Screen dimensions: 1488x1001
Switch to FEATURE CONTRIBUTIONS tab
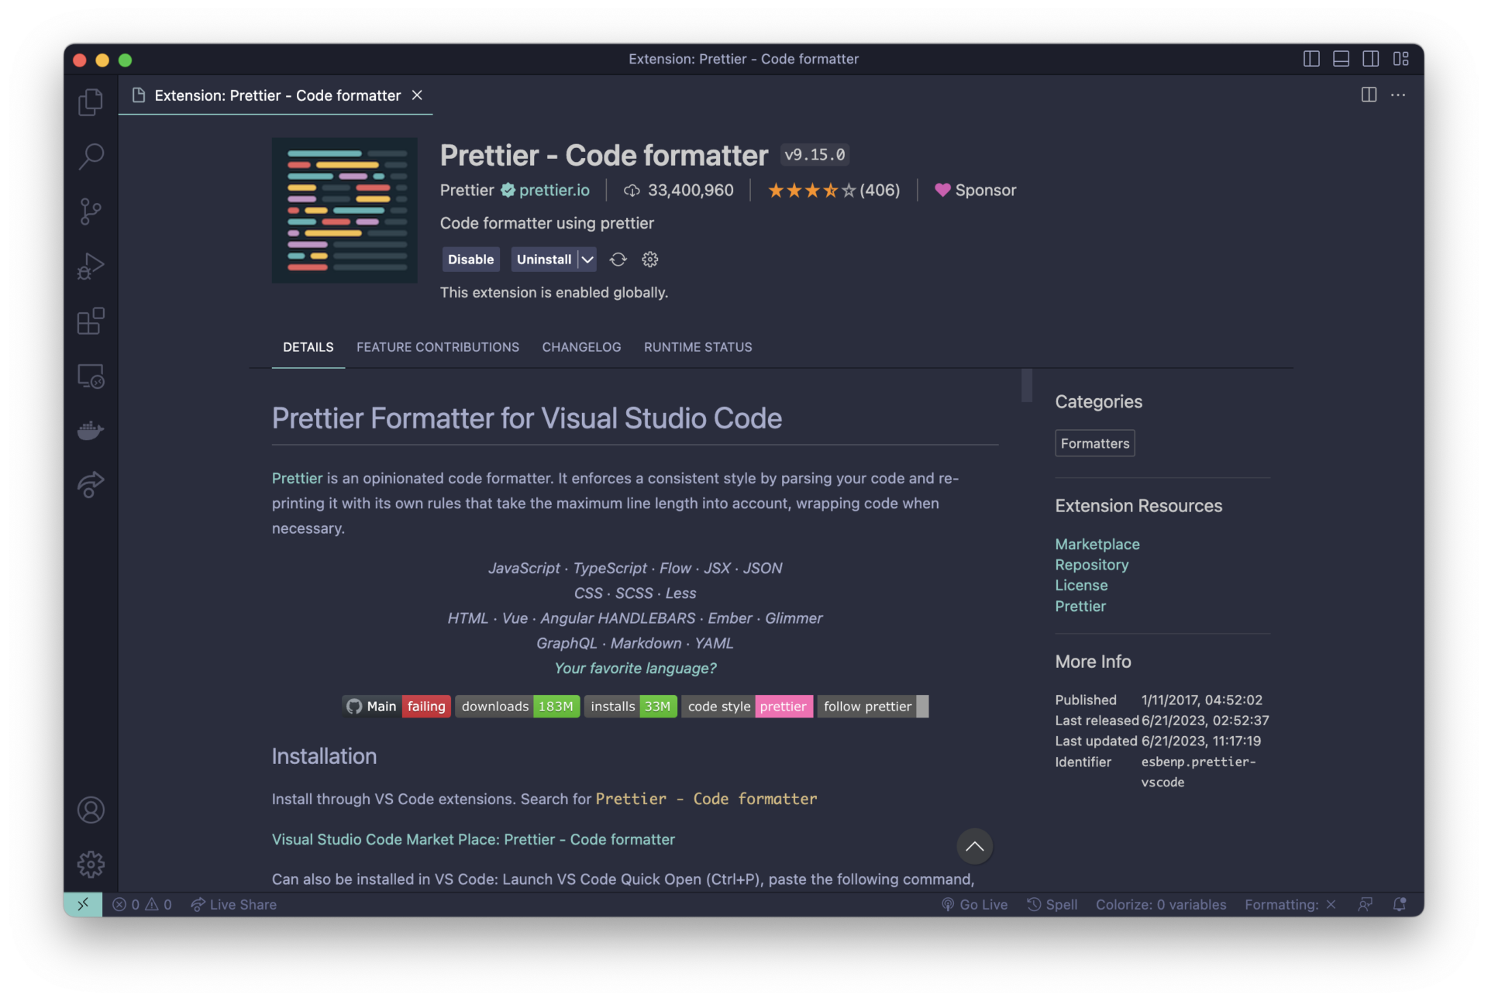438,347
